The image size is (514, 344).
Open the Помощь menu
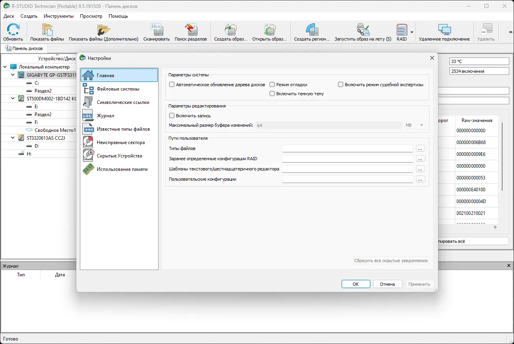tap(118, 16)
